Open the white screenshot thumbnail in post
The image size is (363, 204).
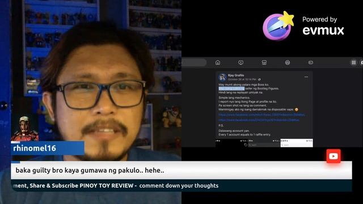pos(297,143)
